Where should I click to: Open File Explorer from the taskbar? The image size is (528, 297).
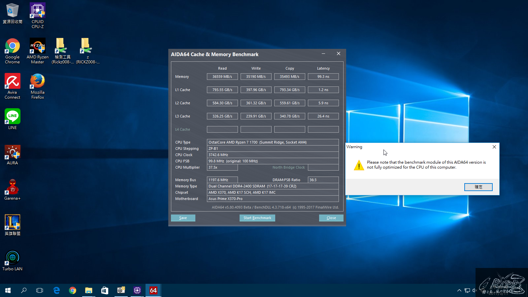click(88, 290)
